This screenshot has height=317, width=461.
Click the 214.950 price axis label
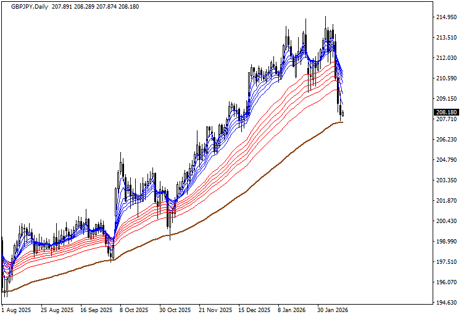tap(446, 17)
